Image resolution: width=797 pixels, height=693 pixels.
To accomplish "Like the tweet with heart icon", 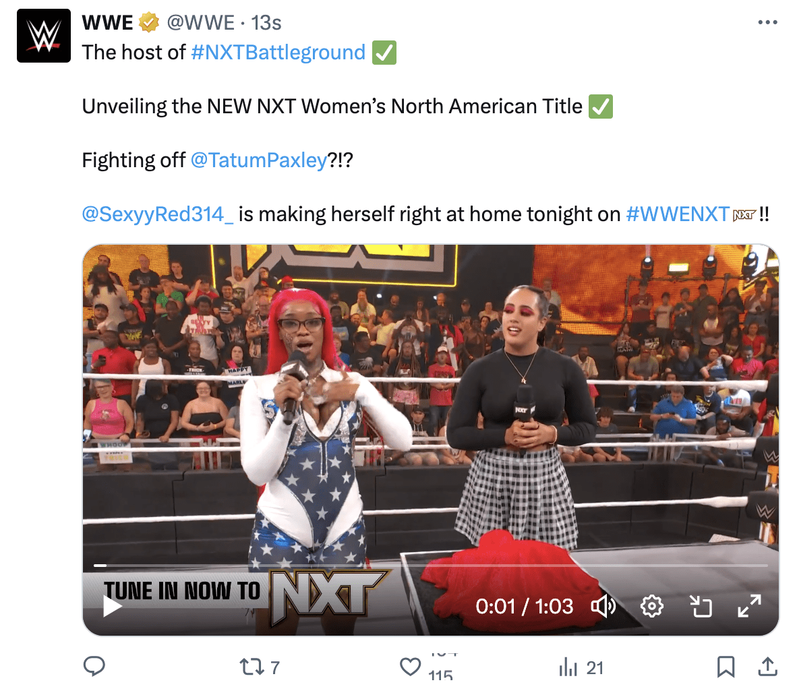I will (x=410, y=667).
